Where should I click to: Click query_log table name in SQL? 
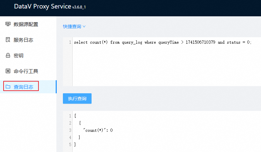pos(132,42)
